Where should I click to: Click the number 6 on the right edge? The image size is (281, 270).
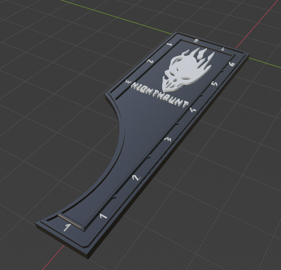(x=231, y=64)
